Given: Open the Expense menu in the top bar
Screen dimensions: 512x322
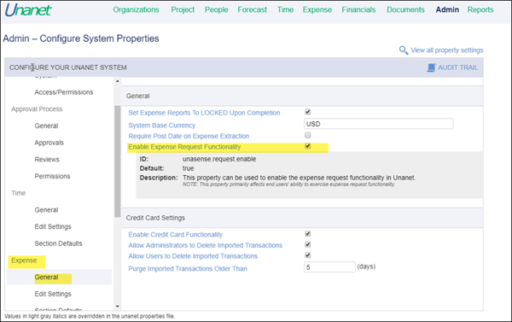Looking at the screenshot, I should (317, 9).
